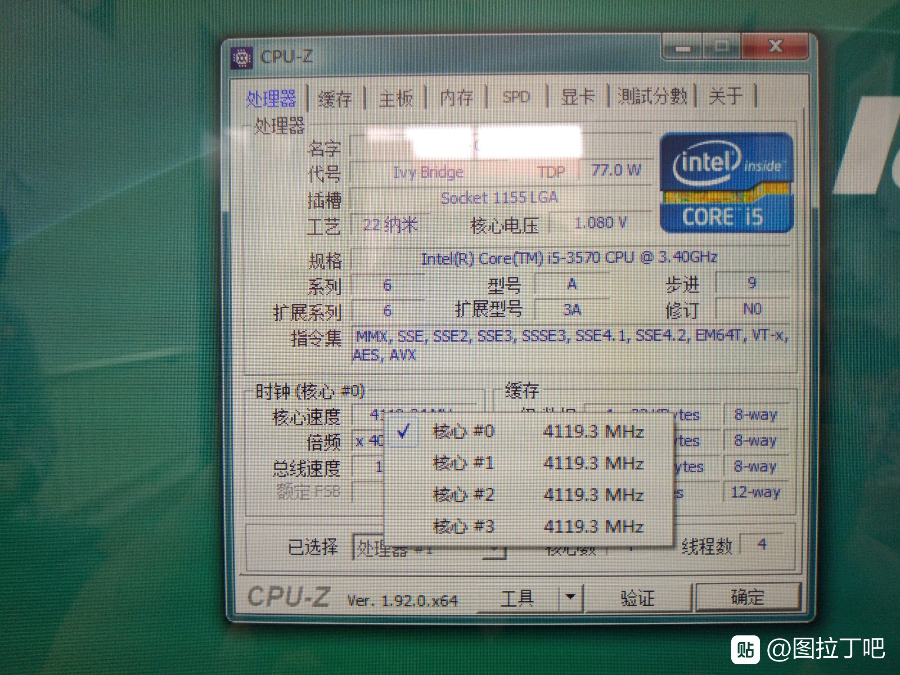Screen dimensions: 900x675
Task: Select the 处理器 tab
Action: tap(271, 99)
